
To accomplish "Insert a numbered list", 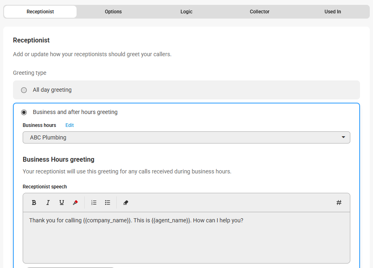I will (94, 203).
